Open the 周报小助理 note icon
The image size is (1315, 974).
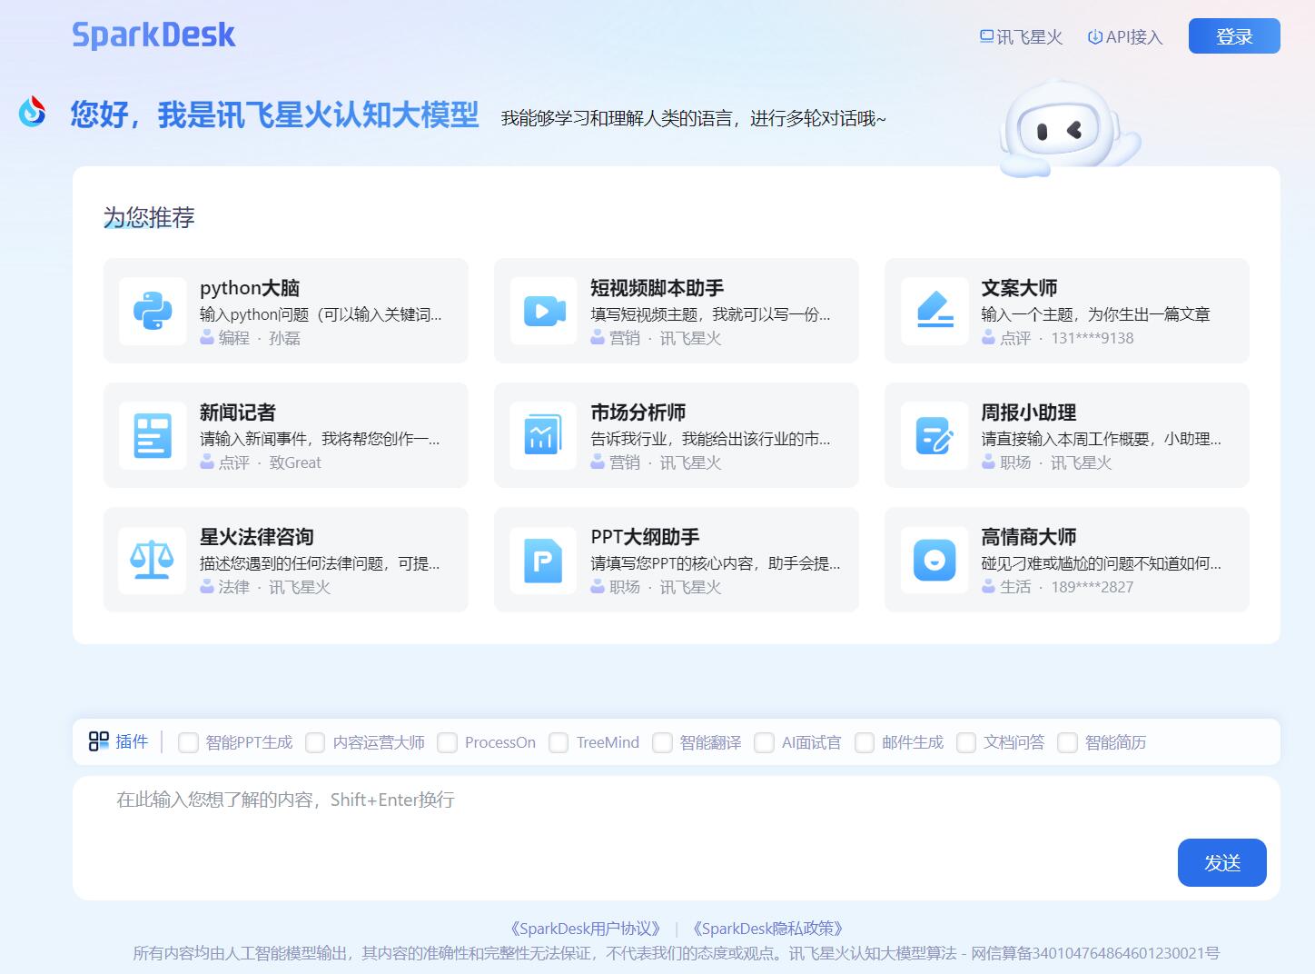point(934,435)
